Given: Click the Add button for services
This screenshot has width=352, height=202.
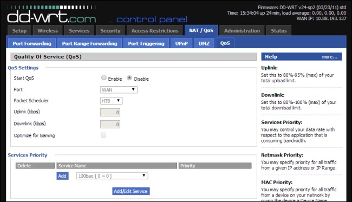Looking at the screenshot, I should tap(62, 176).
